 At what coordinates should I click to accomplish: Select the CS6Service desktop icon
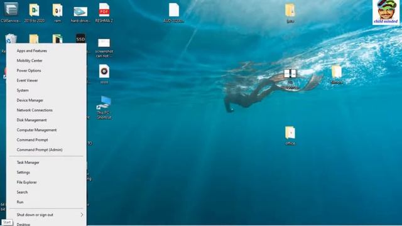11,13
